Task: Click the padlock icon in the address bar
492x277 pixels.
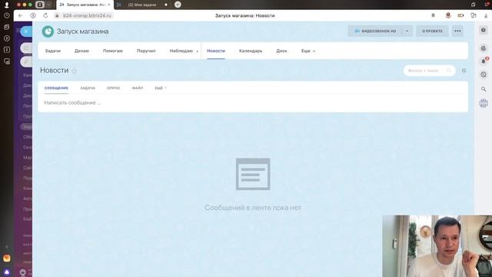Action: coord(57,15)
